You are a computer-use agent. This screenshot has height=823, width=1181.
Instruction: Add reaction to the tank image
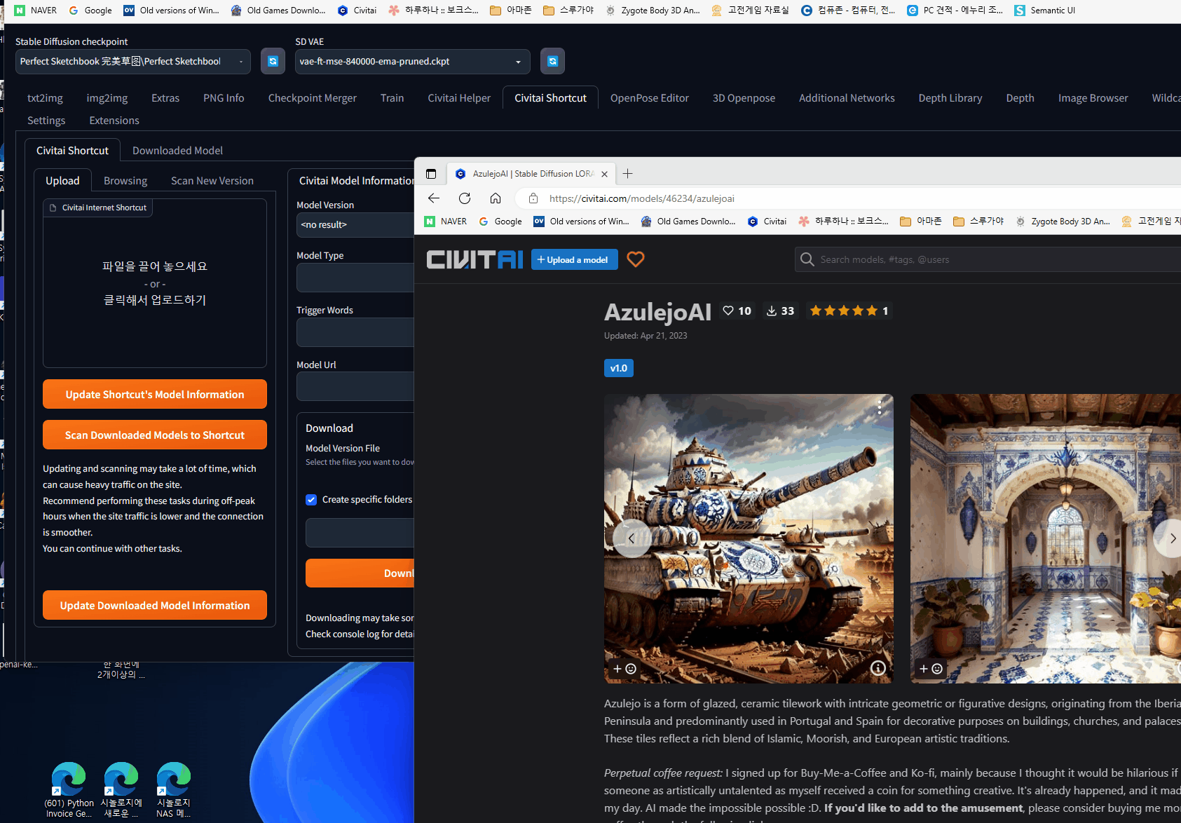click(x=624, y=669)
